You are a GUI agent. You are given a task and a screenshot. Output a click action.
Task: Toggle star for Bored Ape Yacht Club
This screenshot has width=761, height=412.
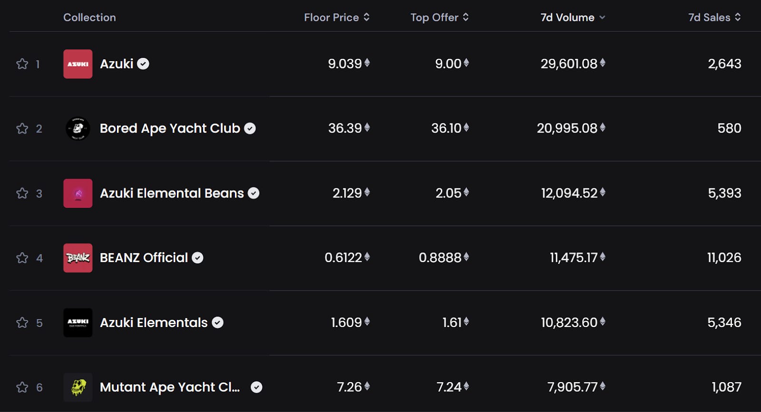(x=22, y=129)
